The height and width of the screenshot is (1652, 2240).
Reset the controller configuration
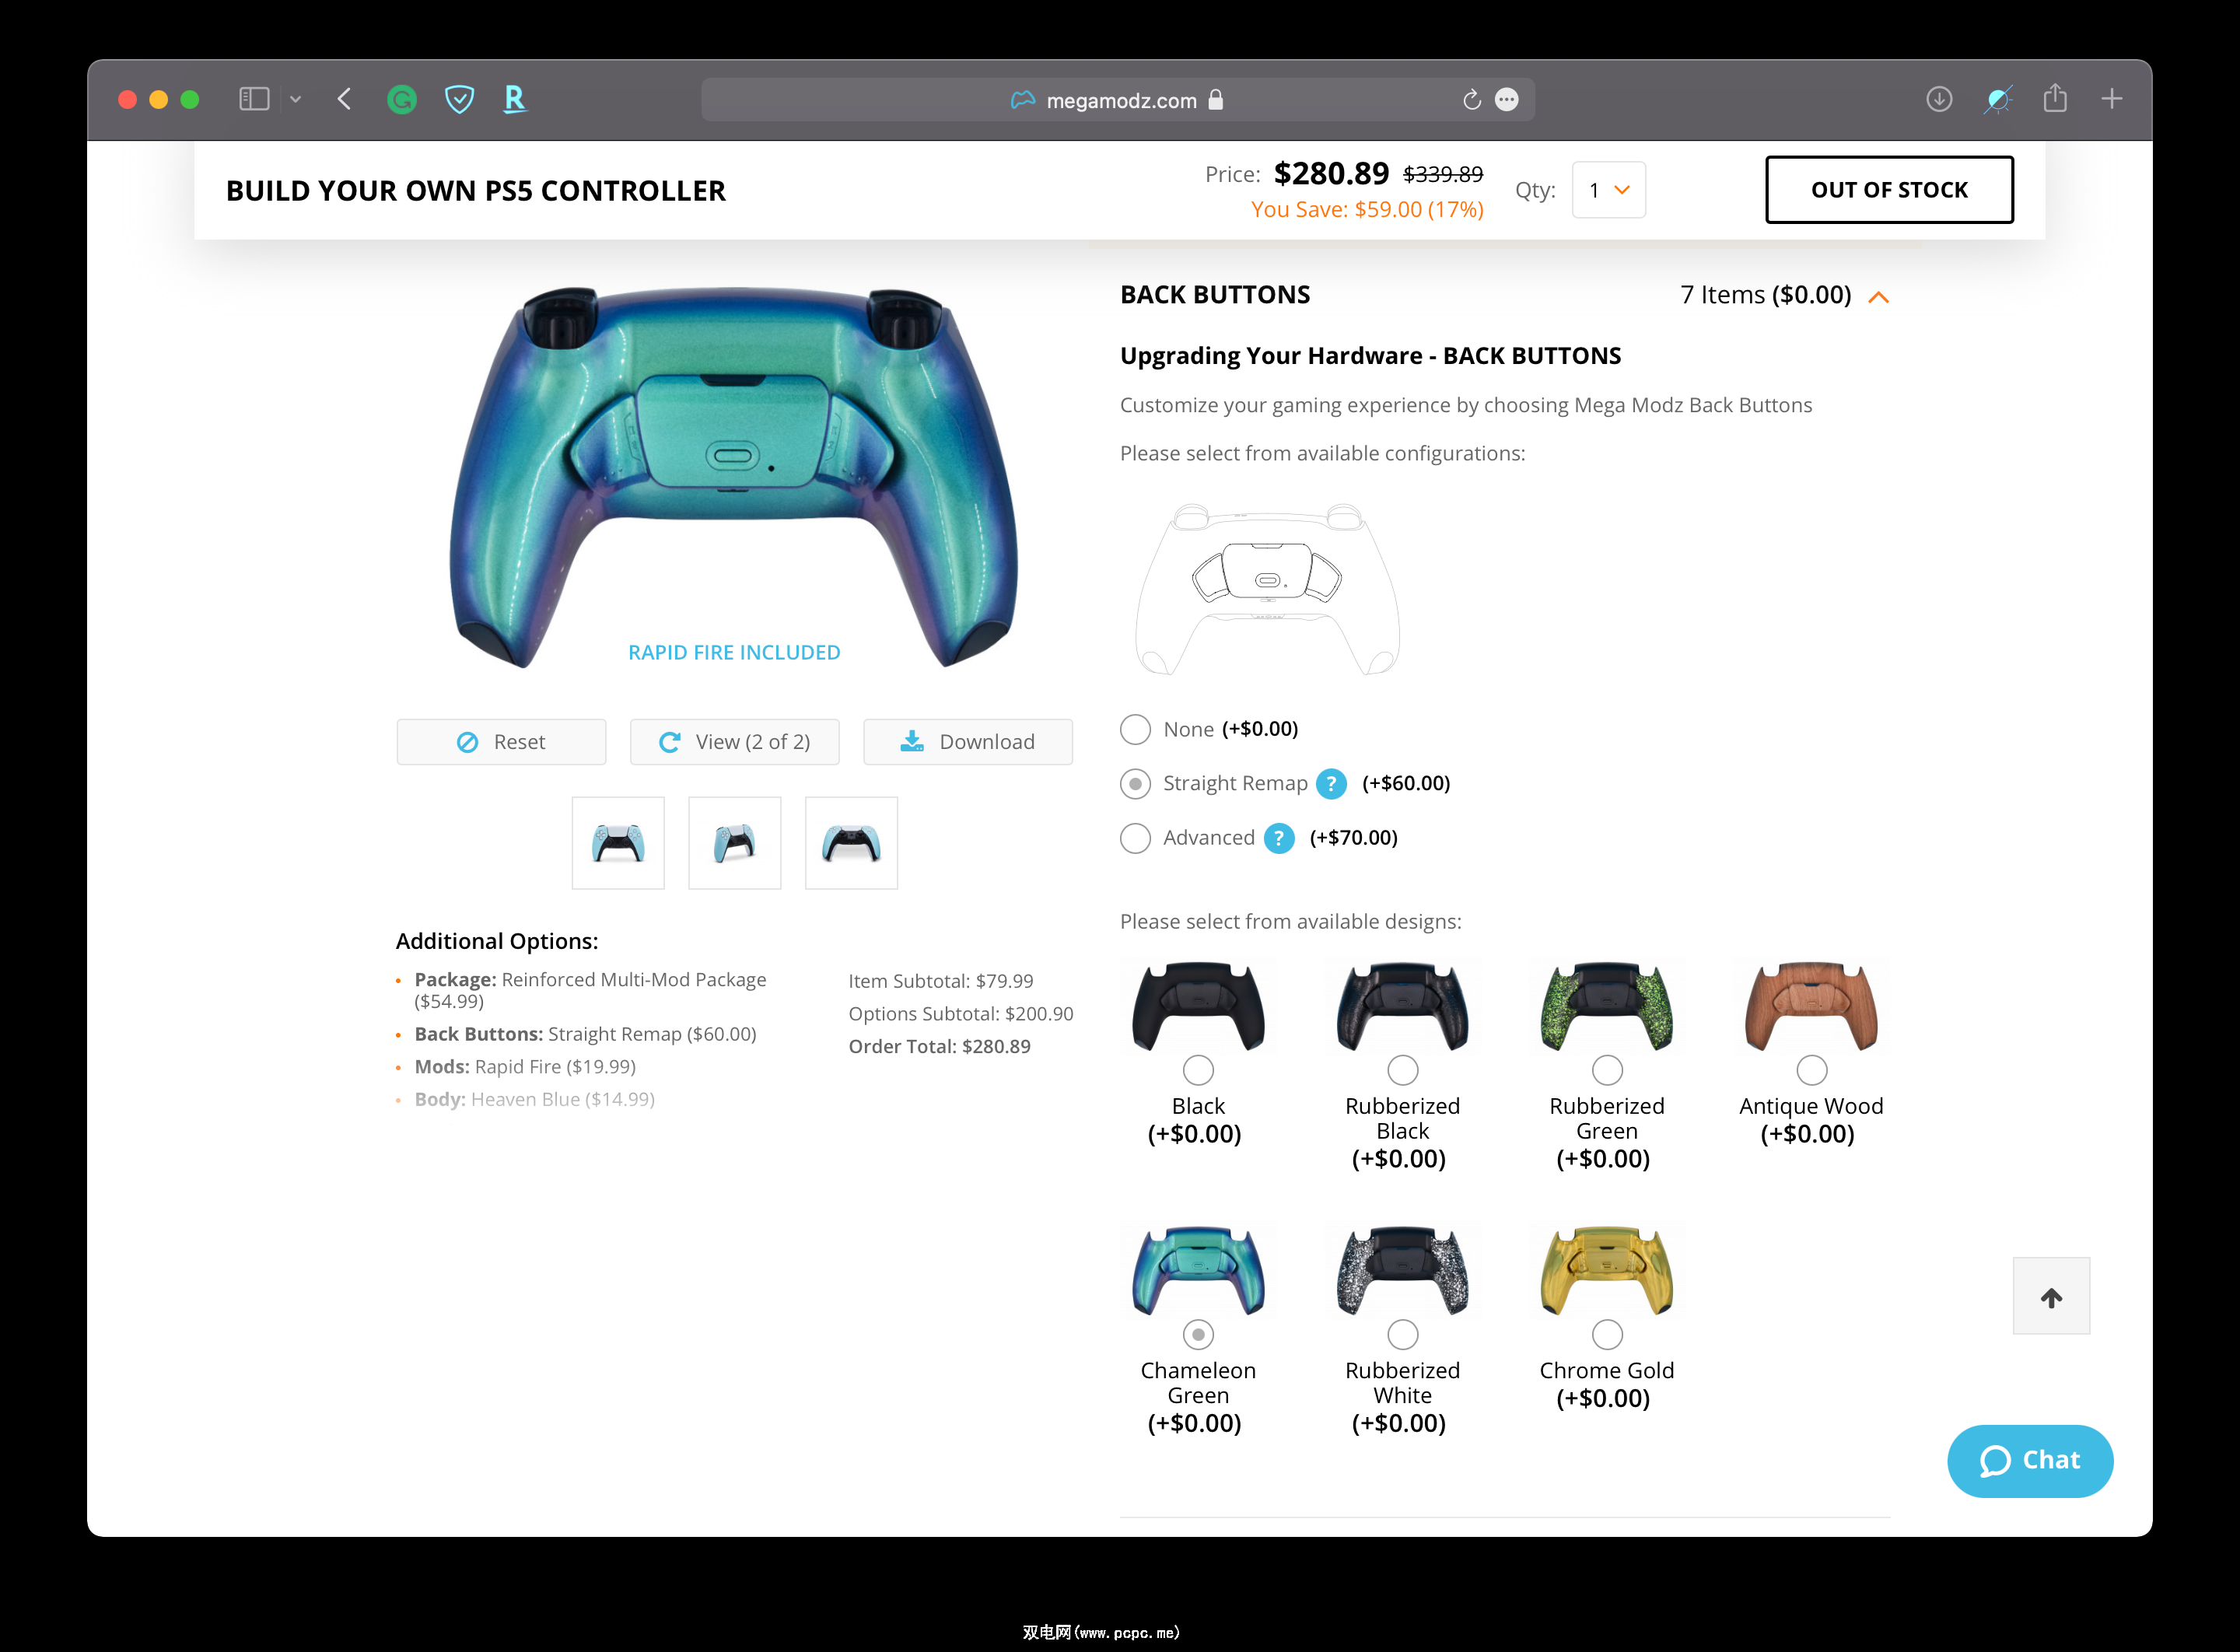click(501, 742)
